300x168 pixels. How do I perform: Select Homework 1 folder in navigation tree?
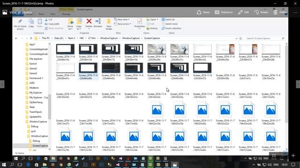pos(36,78)
